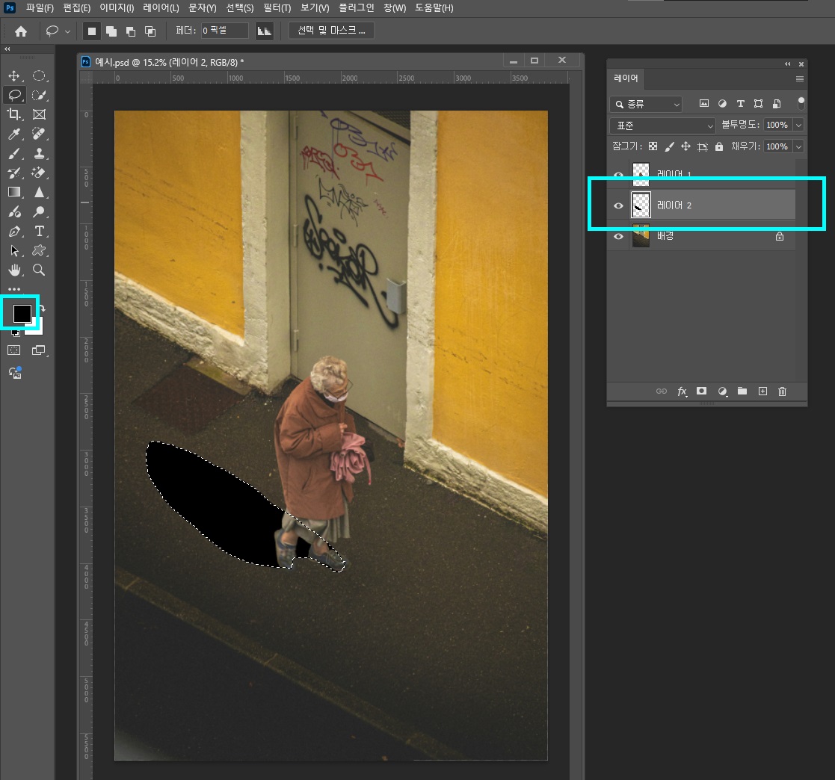Toggle lock transparent pixels
This screenshot has height=780, width=835.
[x=653, y=146]
